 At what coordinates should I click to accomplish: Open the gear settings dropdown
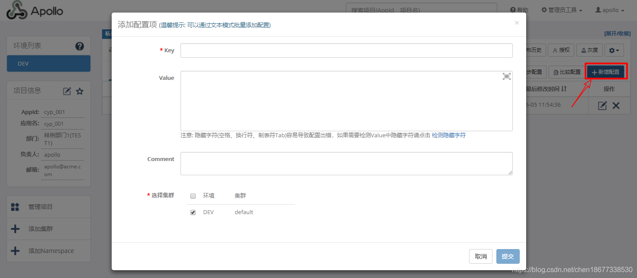pos(614,50)
